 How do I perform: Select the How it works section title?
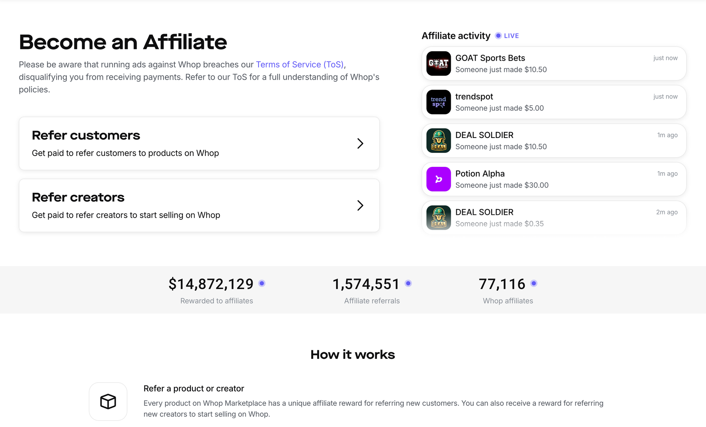[352, 354]
